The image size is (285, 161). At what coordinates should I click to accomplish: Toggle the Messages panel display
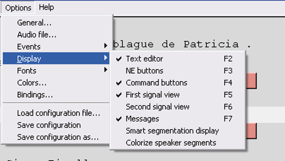click(x=142, y=119)
